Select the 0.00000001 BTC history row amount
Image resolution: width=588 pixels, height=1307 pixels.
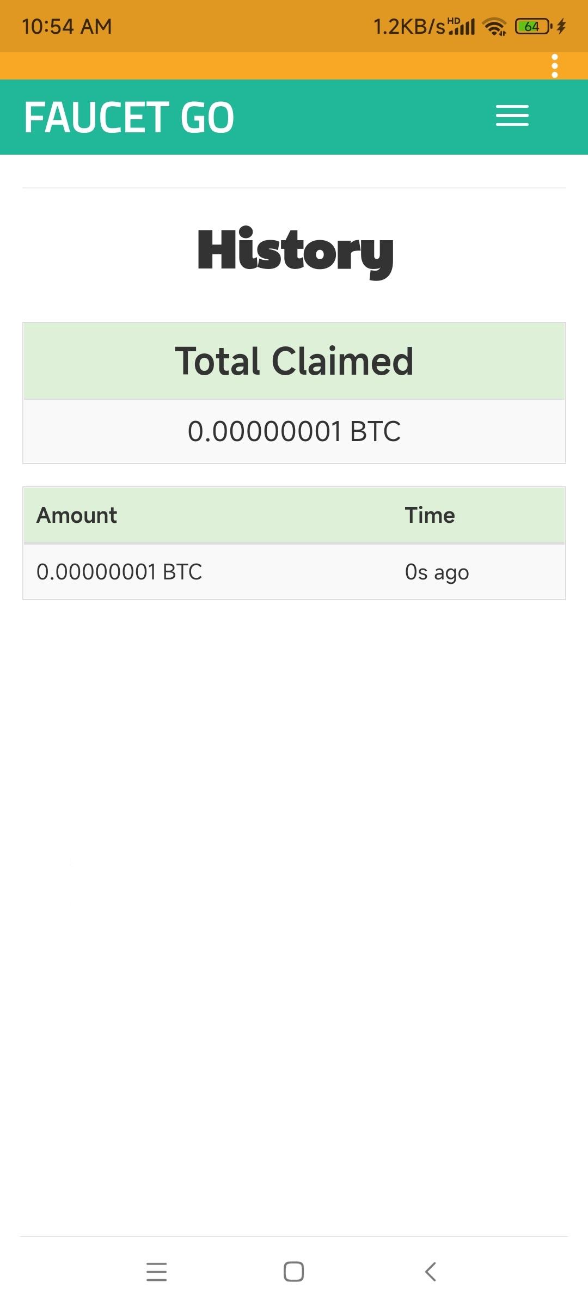[x=119, y=572]
